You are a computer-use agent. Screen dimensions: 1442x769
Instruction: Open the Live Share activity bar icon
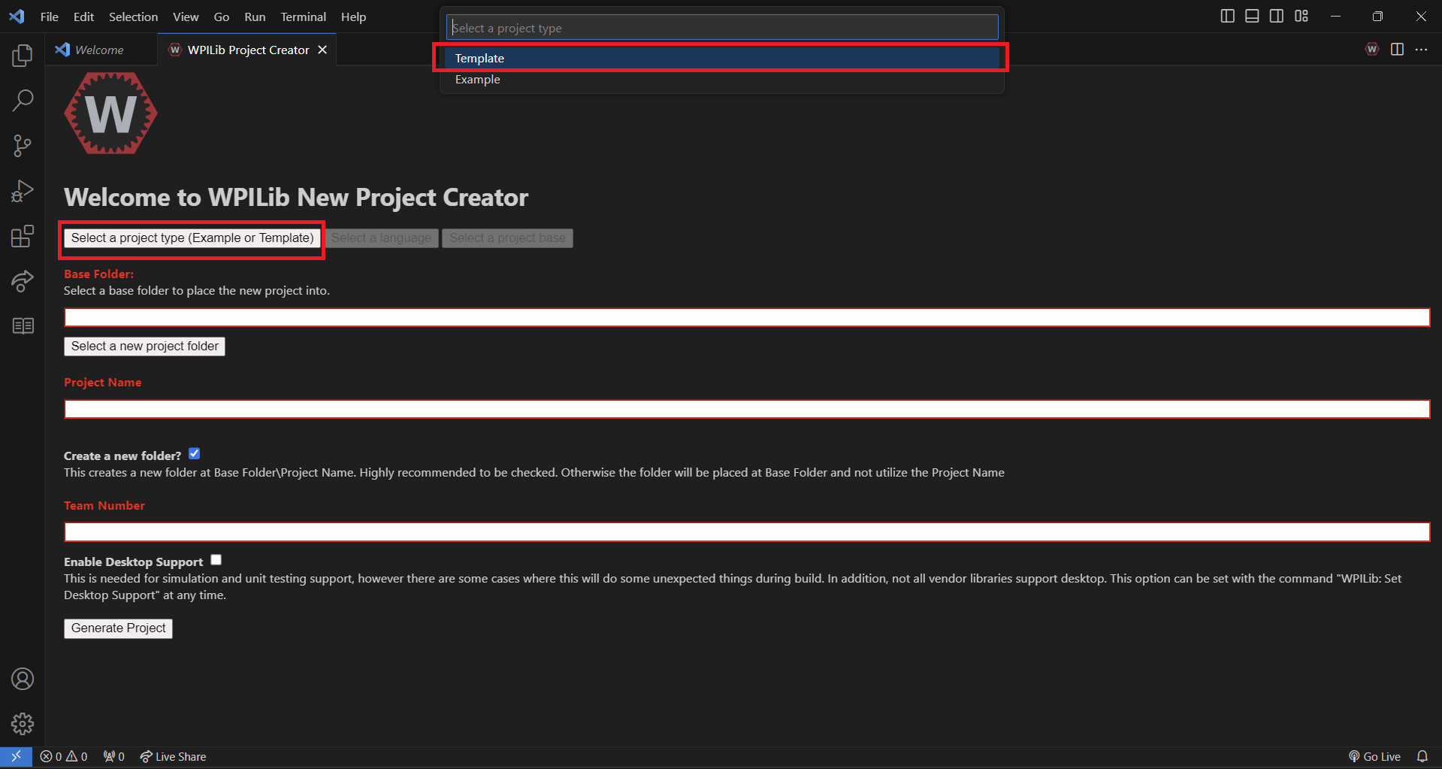[23, 281]
